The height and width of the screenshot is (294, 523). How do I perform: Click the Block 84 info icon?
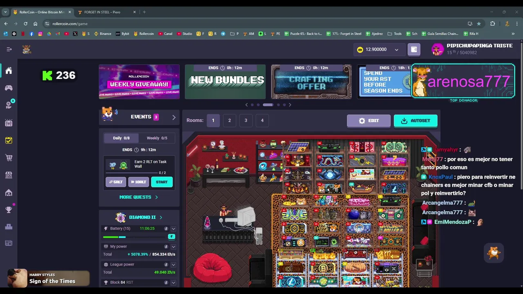point(166,283)
